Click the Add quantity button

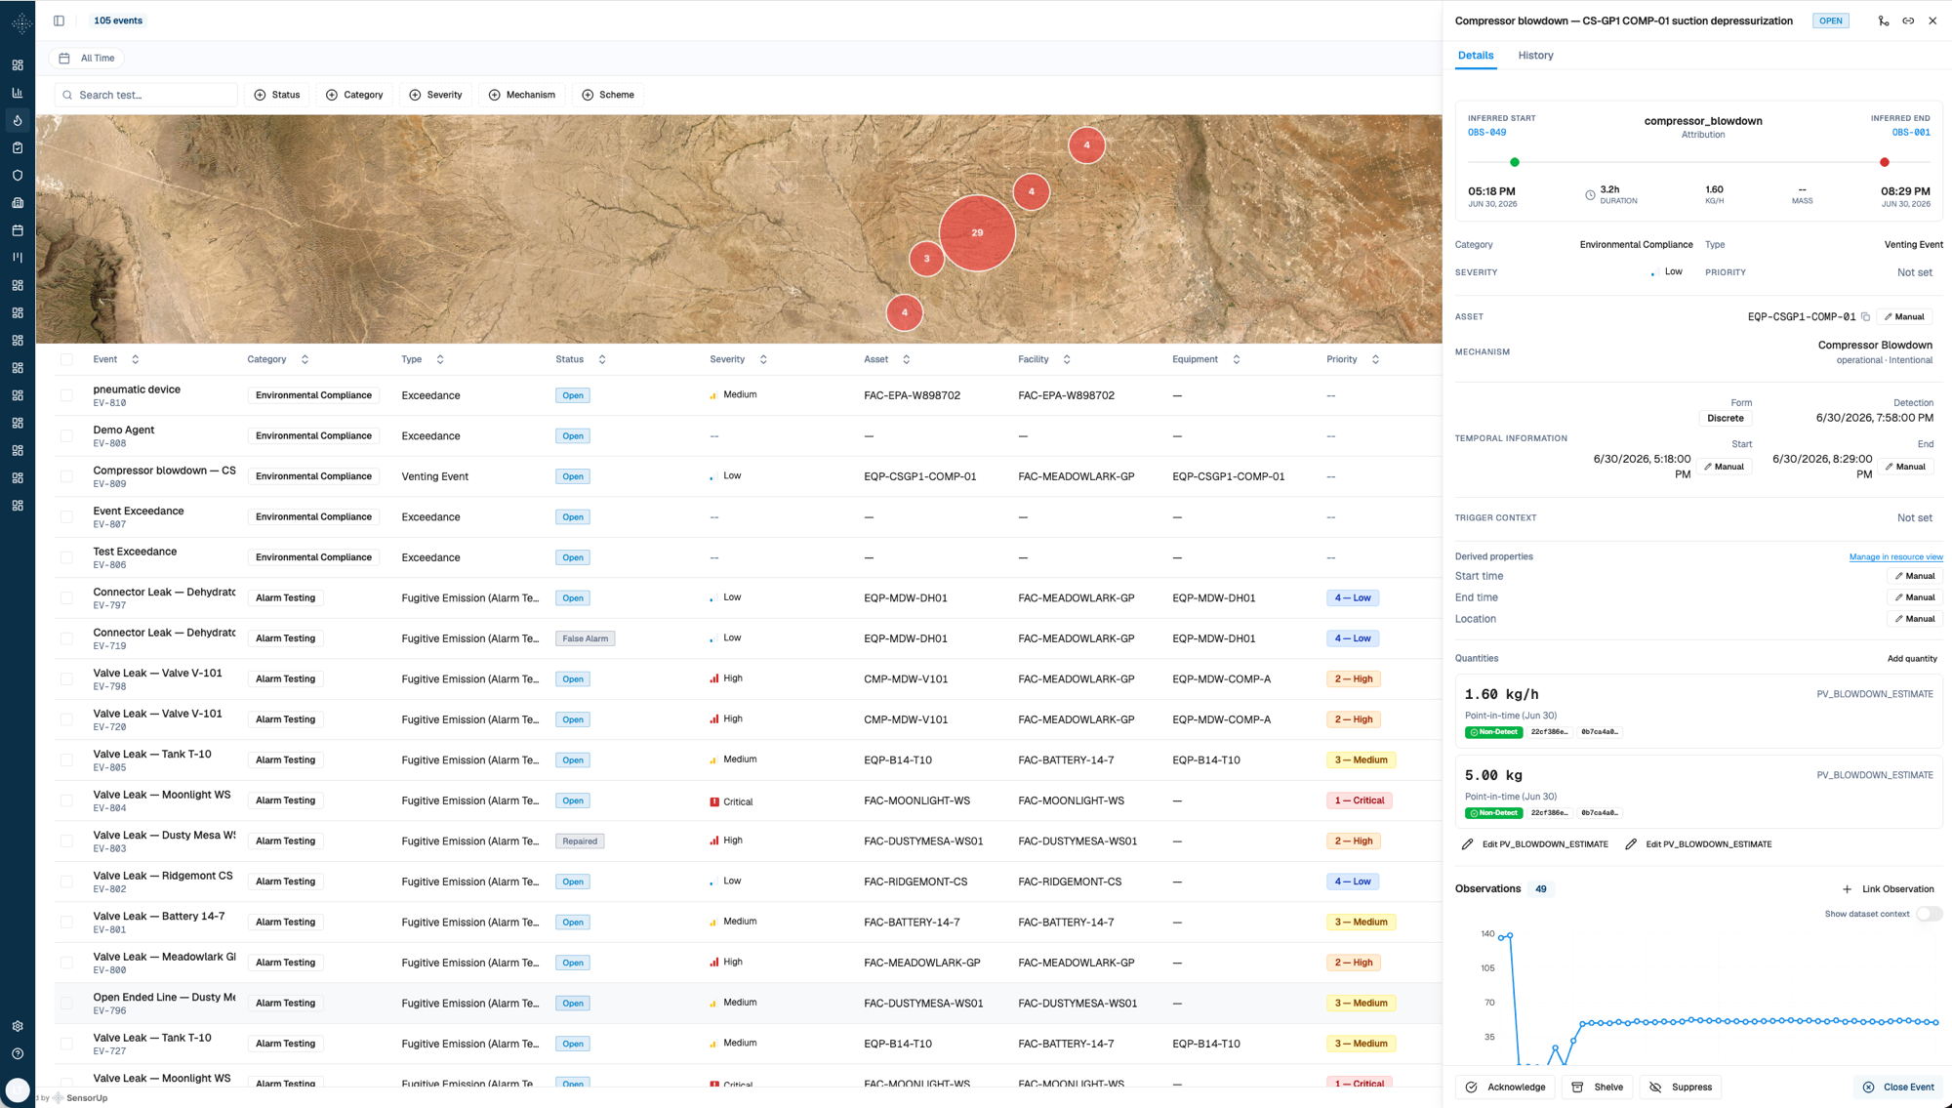(1912, 659)
